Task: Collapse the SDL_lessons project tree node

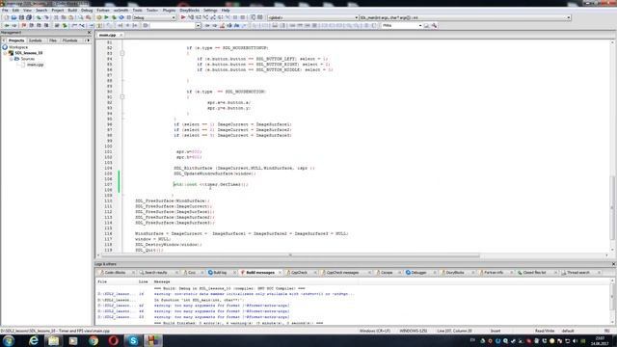Action: tap(5, 53)
